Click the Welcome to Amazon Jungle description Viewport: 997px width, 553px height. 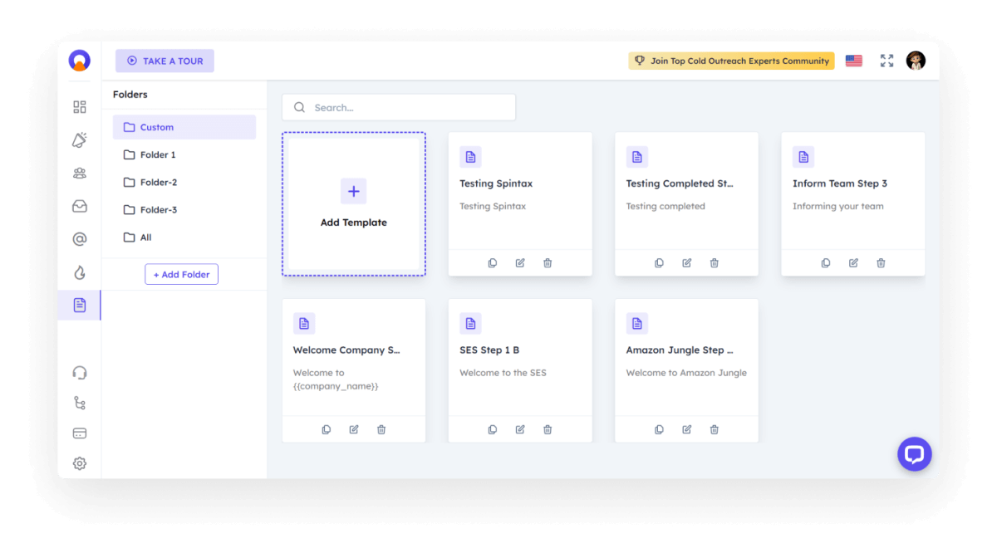click(686, 373)
